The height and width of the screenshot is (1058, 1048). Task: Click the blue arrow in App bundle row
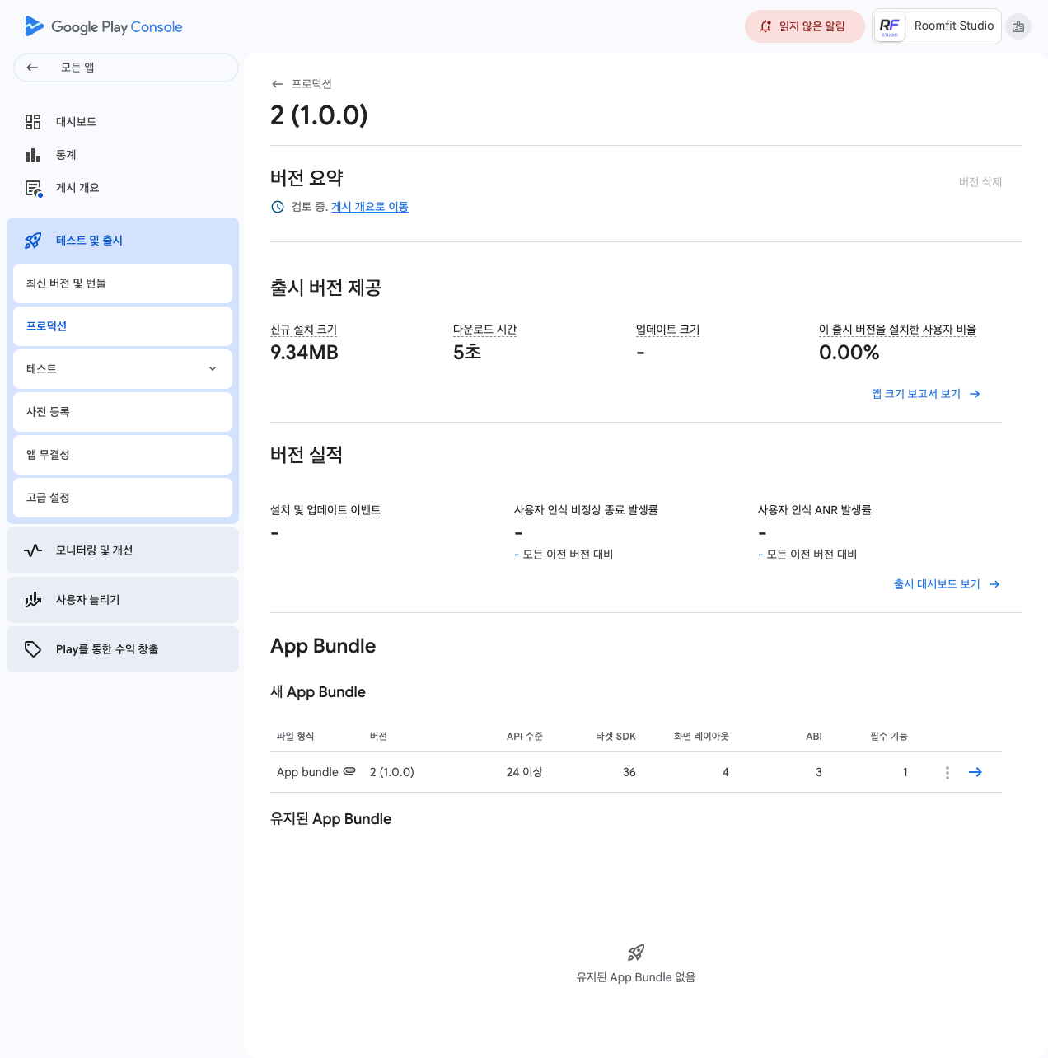point(975,772)
